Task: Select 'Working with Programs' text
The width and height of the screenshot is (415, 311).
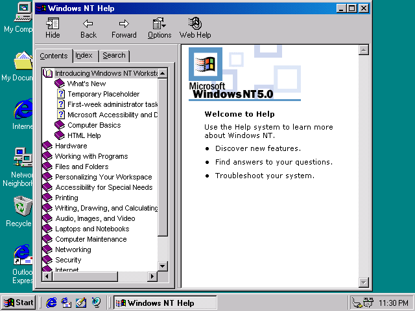Action: click(91, 156)
